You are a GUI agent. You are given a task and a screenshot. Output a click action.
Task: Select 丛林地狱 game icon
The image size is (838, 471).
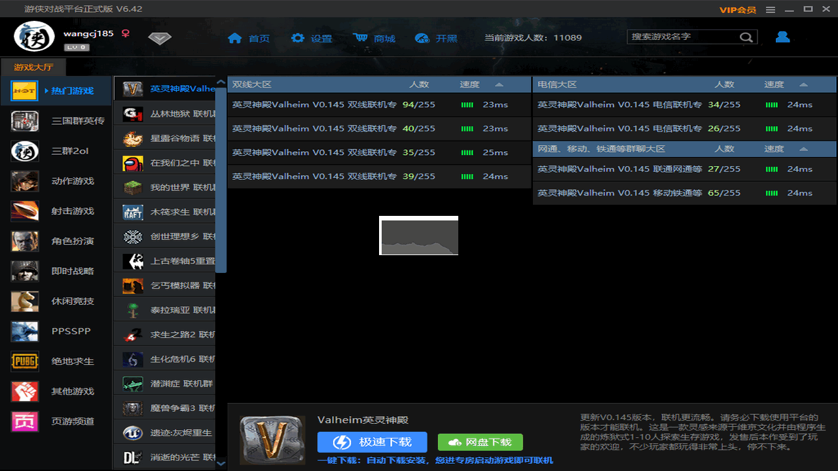pyautogui.click(x=133, y=114)
